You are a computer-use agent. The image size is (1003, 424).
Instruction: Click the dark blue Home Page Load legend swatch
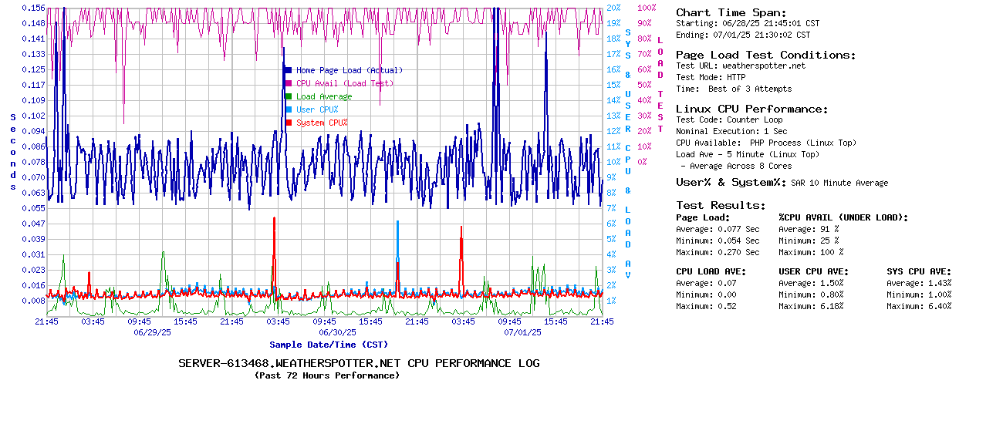(289, 70)
